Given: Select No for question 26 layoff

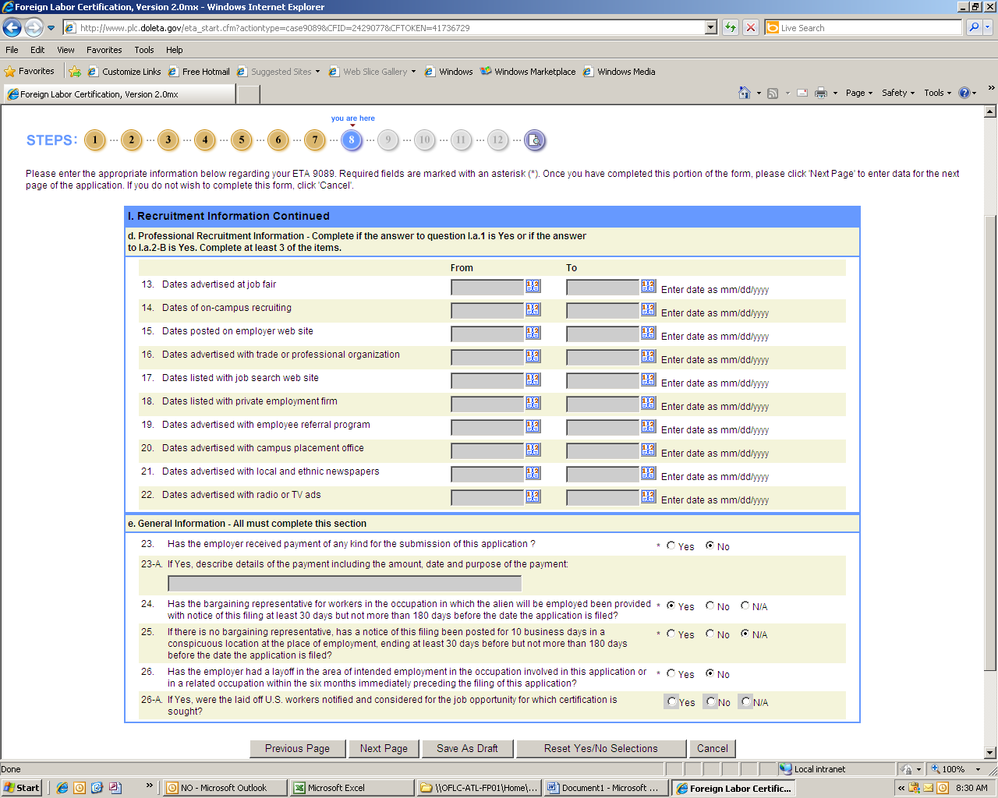Looking at the screenshot, I should (710, 673).
